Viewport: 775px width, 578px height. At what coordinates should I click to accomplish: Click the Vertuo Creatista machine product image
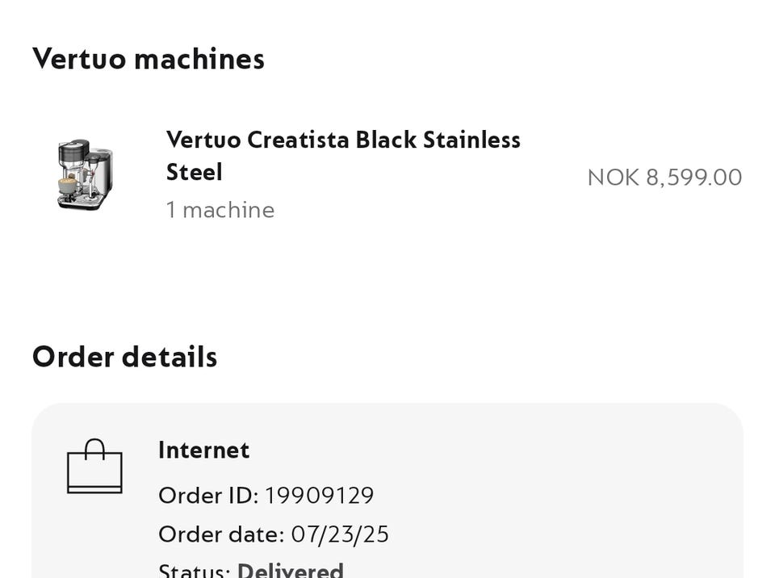85,174
